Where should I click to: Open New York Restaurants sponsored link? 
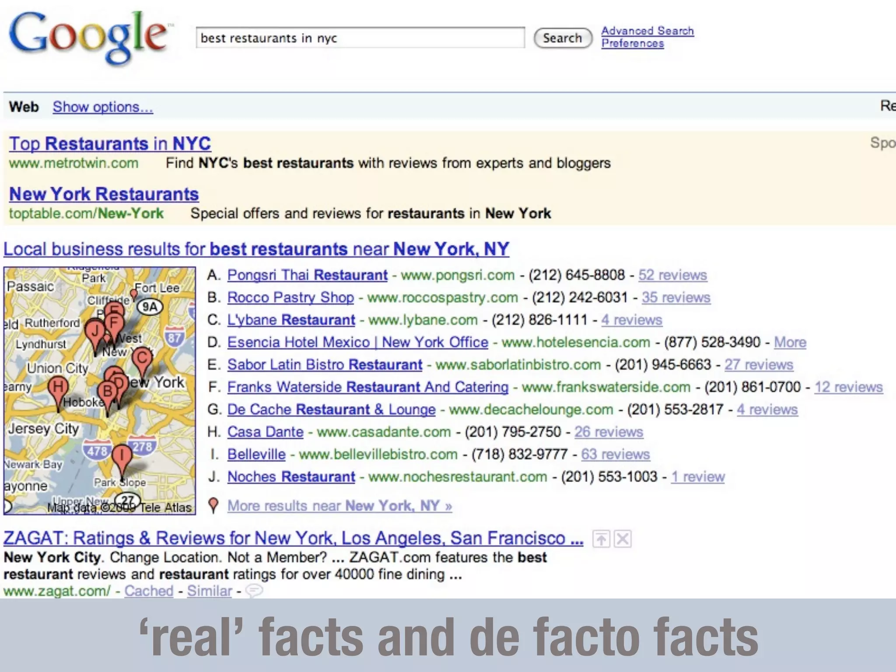point(104,194)
